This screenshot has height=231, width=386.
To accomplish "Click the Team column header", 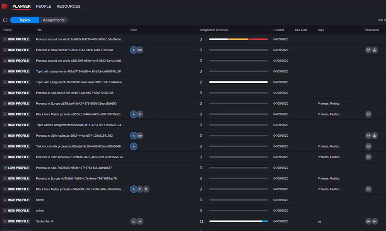I will click(x=134, y=30).
